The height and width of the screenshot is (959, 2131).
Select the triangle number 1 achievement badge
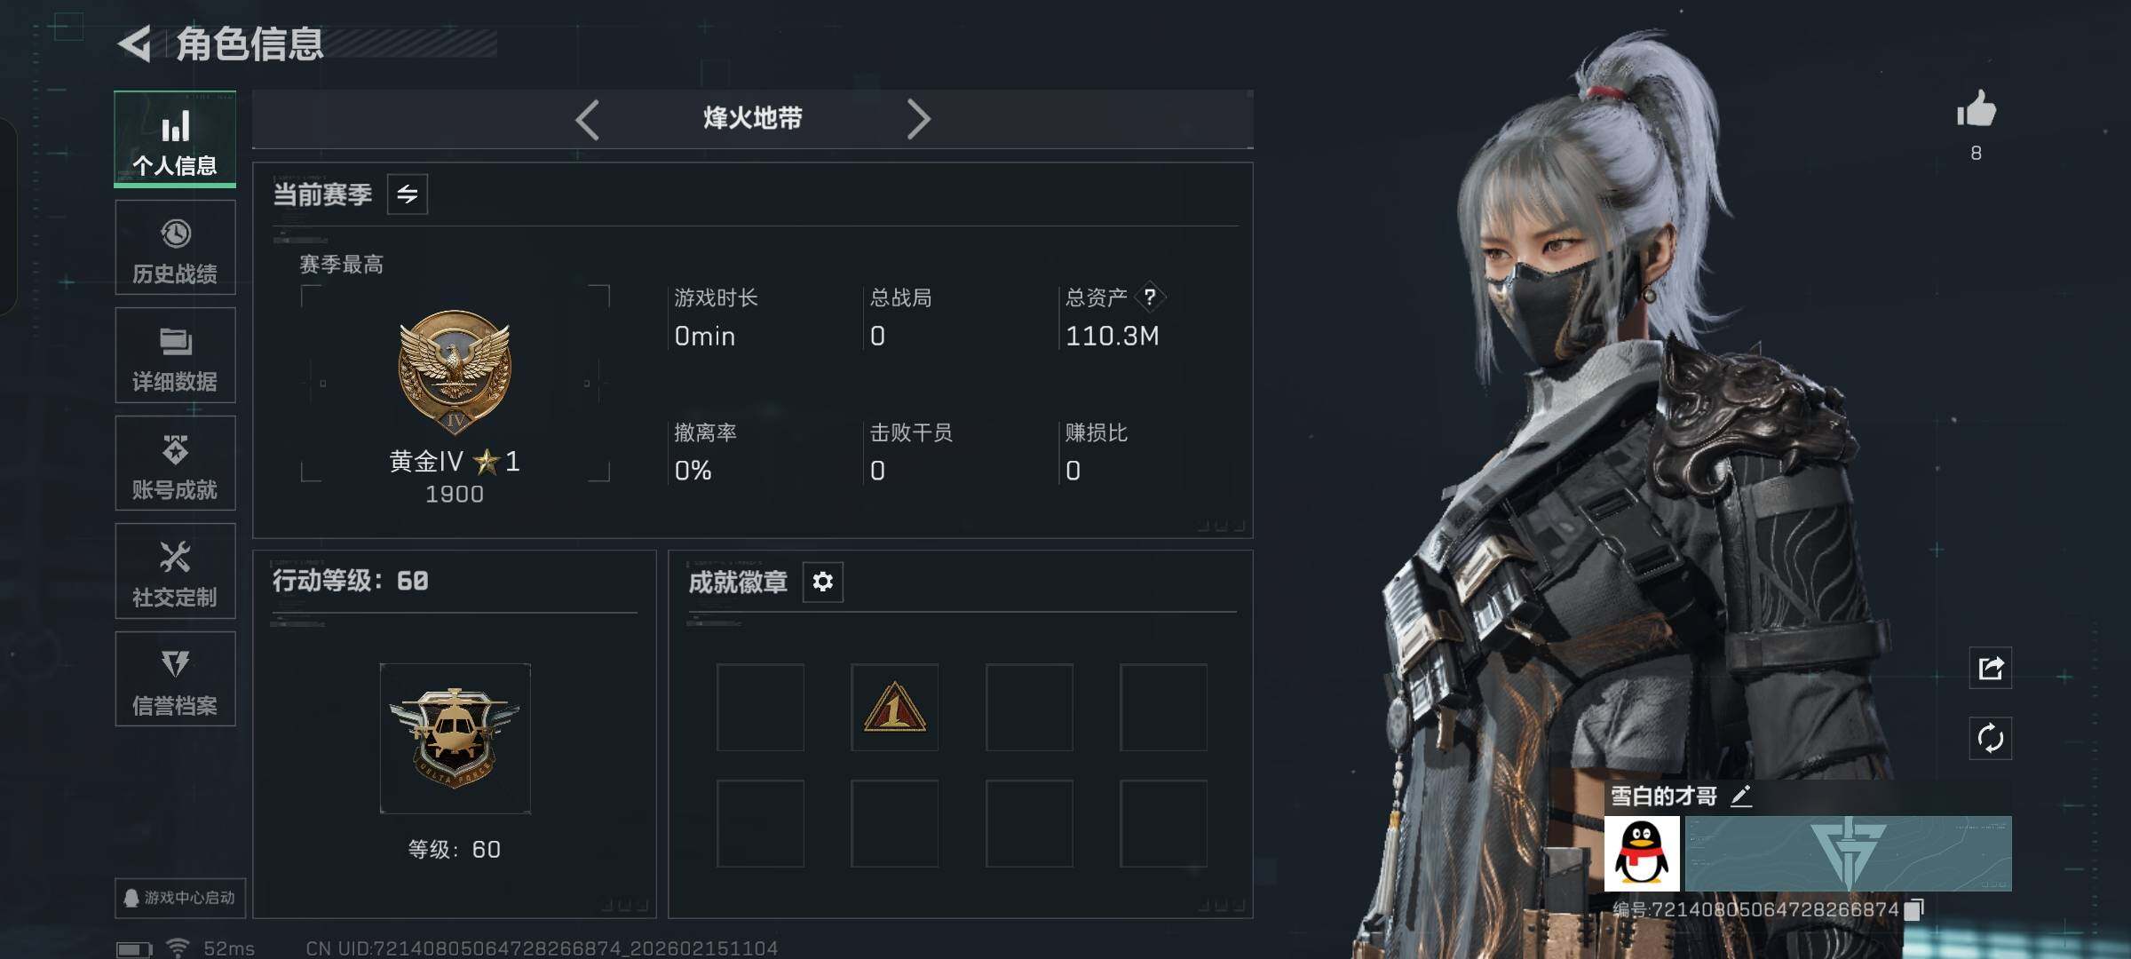pos(895,708)
